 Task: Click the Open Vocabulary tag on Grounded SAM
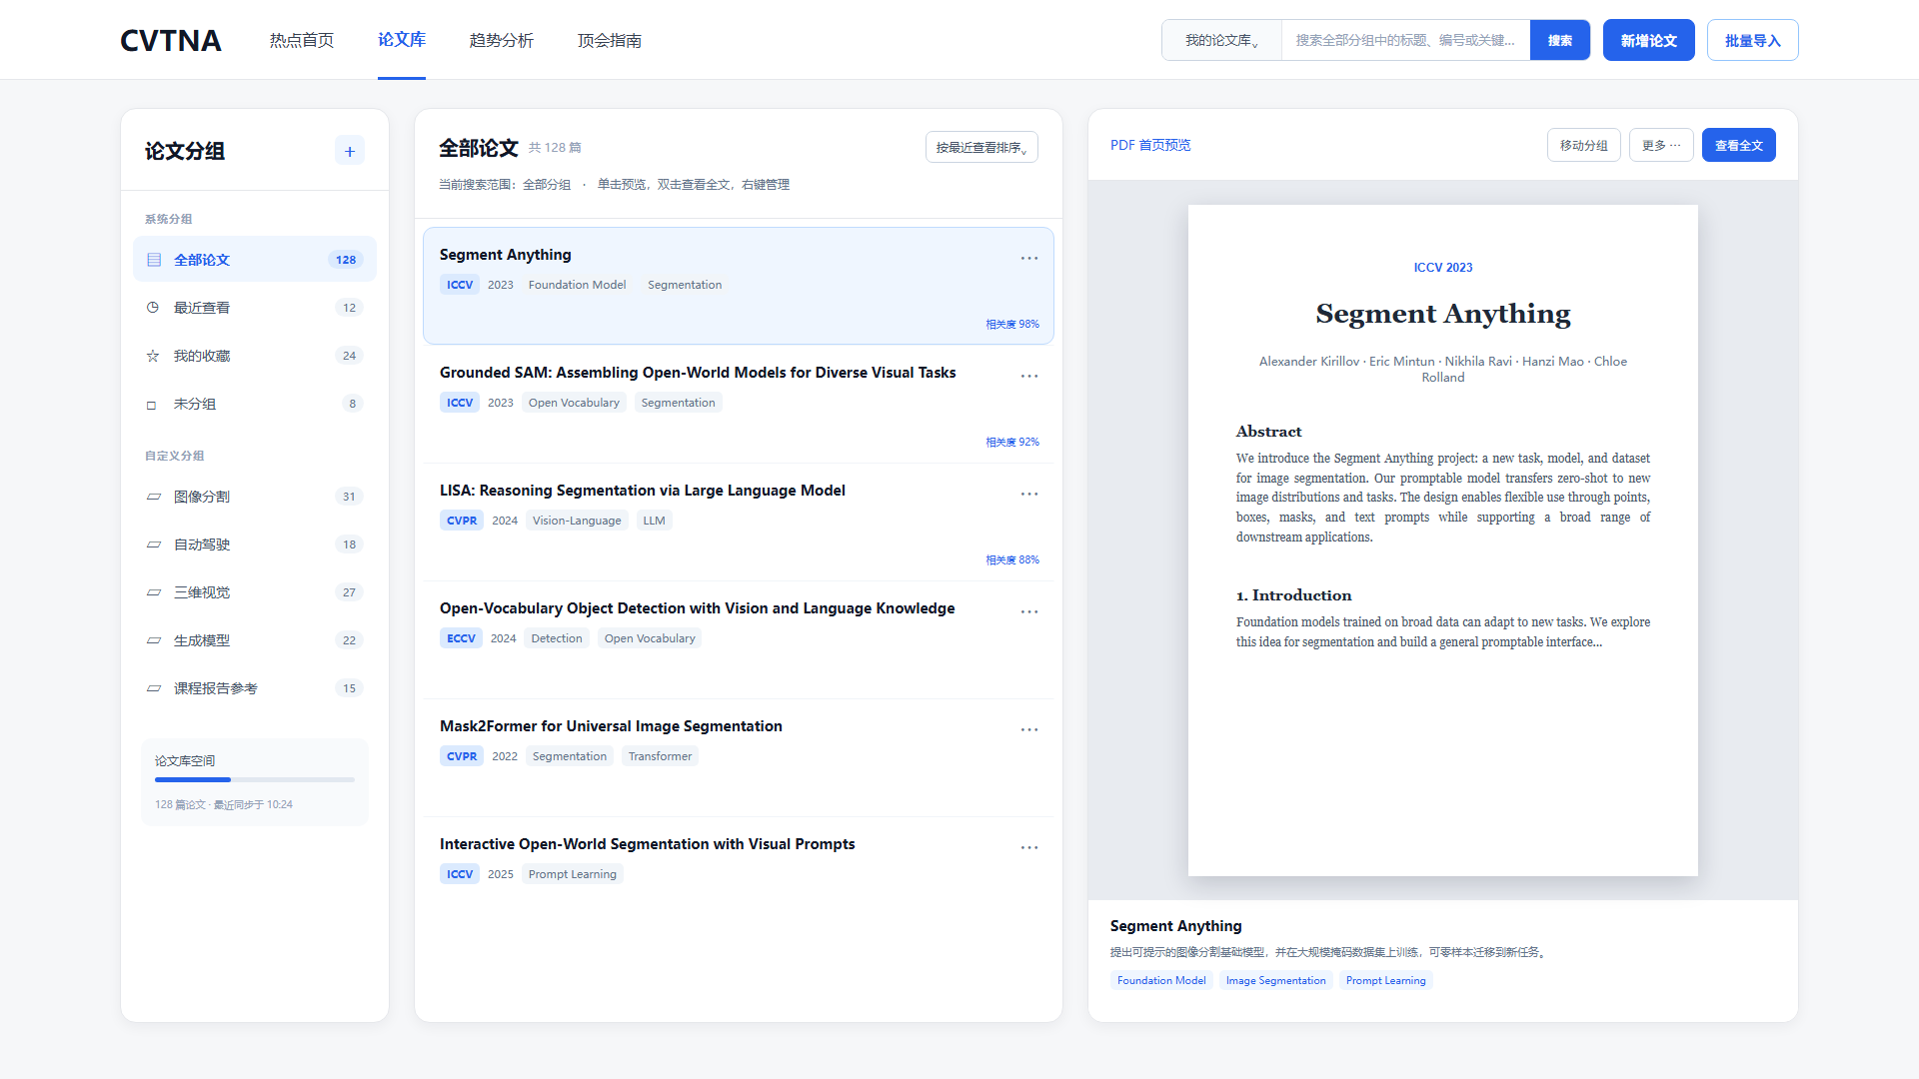coord(574,403)
